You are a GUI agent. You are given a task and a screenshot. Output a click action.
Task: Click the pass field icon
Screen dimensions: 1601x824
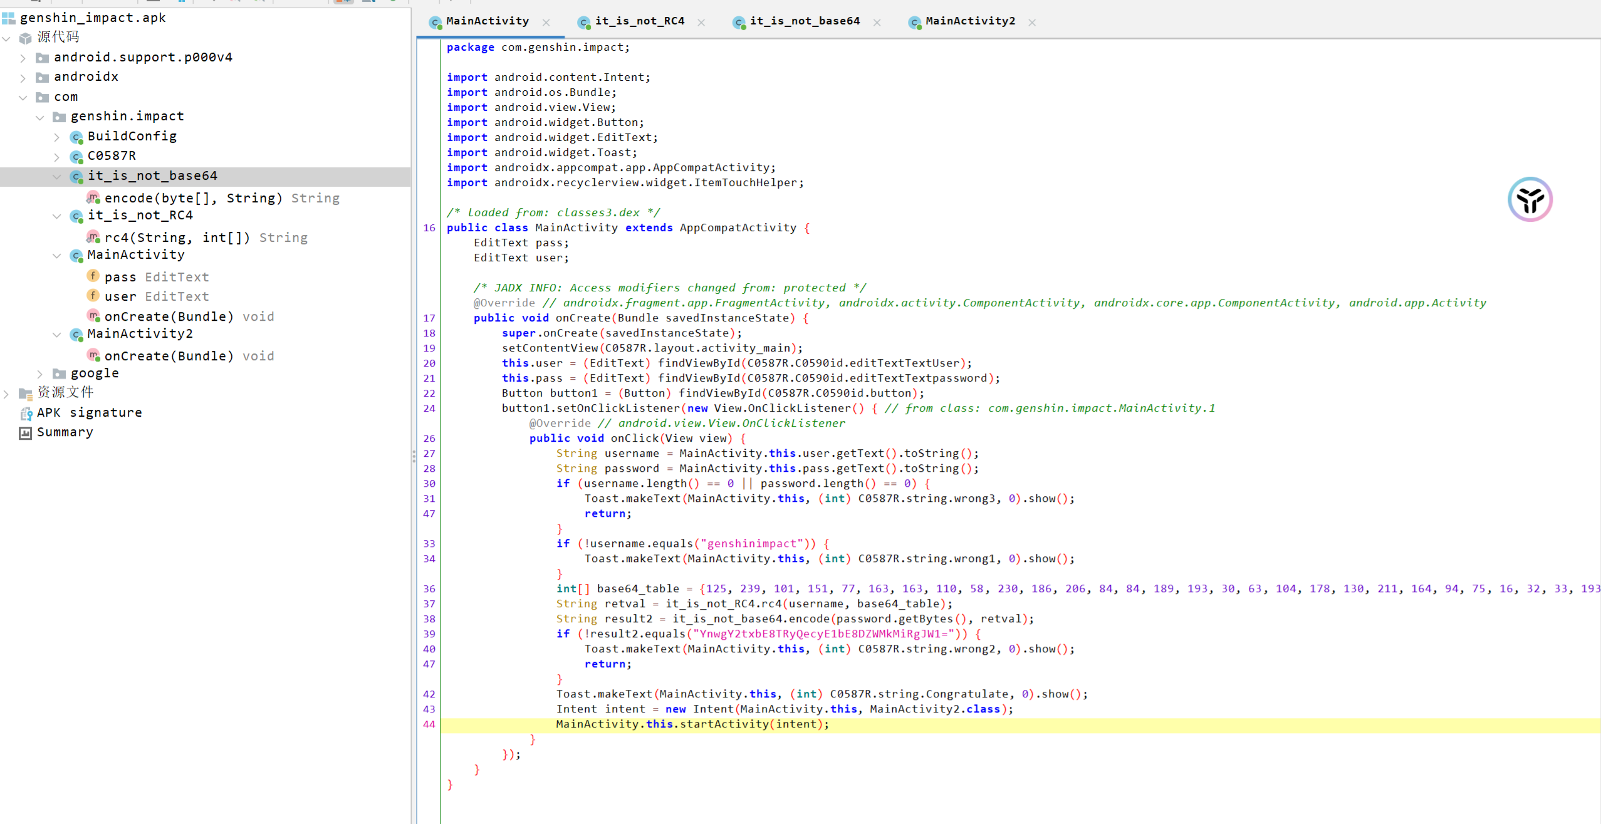pos(93,276)
